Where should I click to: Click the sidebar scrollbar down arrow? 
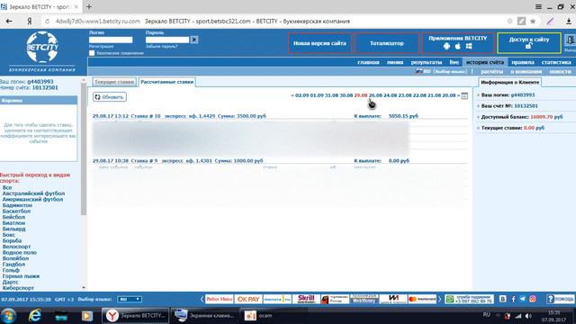tap(84, 288)
